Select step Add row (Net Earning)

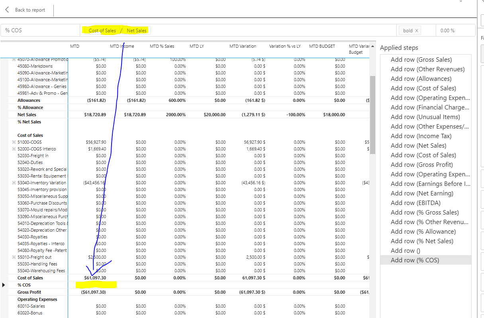coord(422,193)
